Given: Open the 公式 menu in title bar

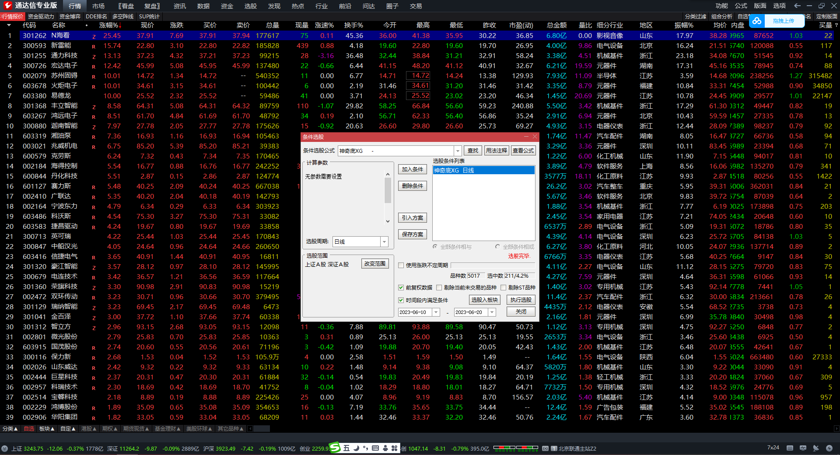Looking at the screenshot, I should click(741, 6).
